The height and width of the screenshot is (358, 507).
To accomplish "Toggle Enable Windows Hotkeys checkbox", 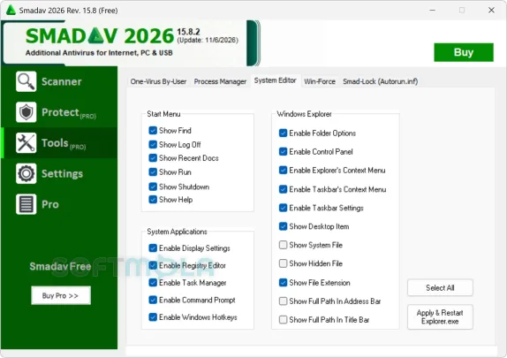I will click(x=153, y=317).
